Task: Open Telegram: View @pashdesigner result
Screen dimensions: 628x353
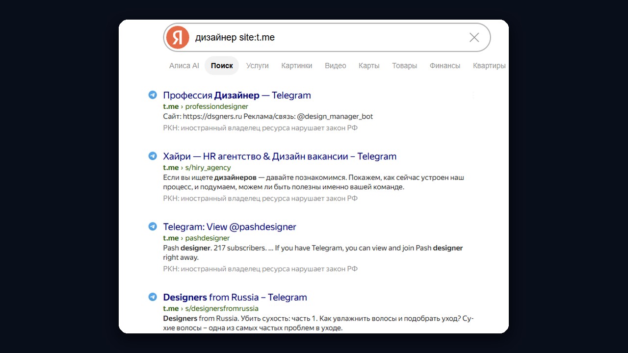Action: click(x=230, y=227)
